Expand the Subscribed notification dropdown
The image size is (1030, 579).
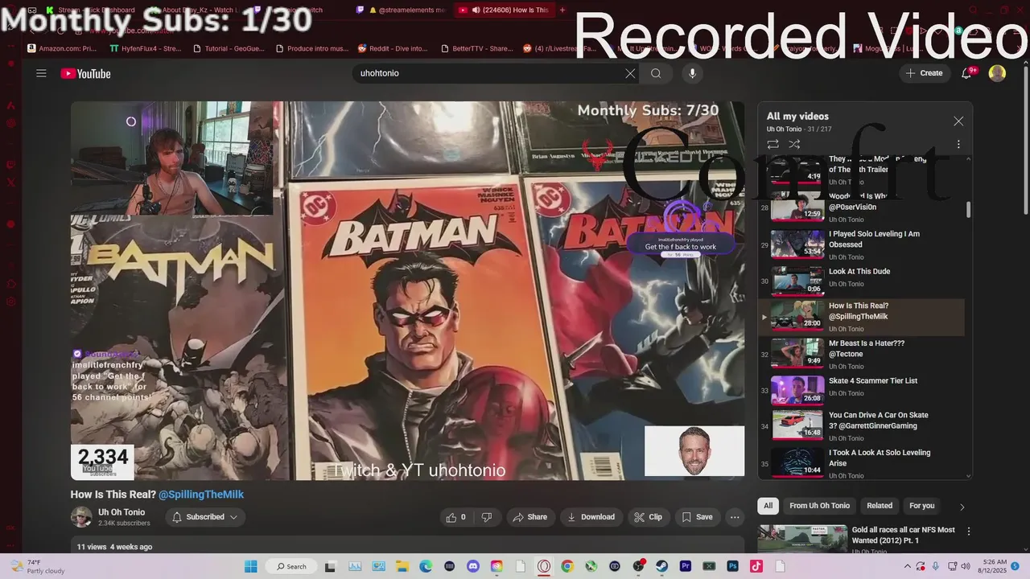coord(205,517)
